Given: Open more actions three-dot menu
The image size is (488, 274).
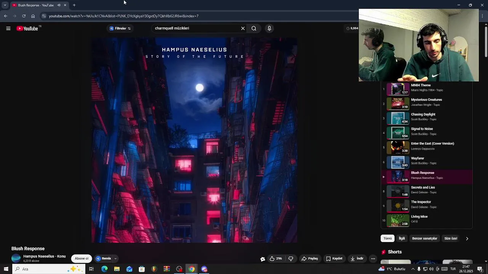Looking at the screenshot, I should [x=373, y=258].
